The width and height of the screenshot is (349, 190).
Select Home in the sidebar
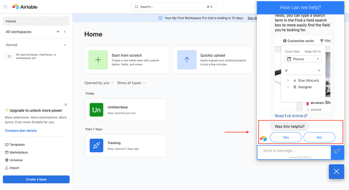point(36,21)
